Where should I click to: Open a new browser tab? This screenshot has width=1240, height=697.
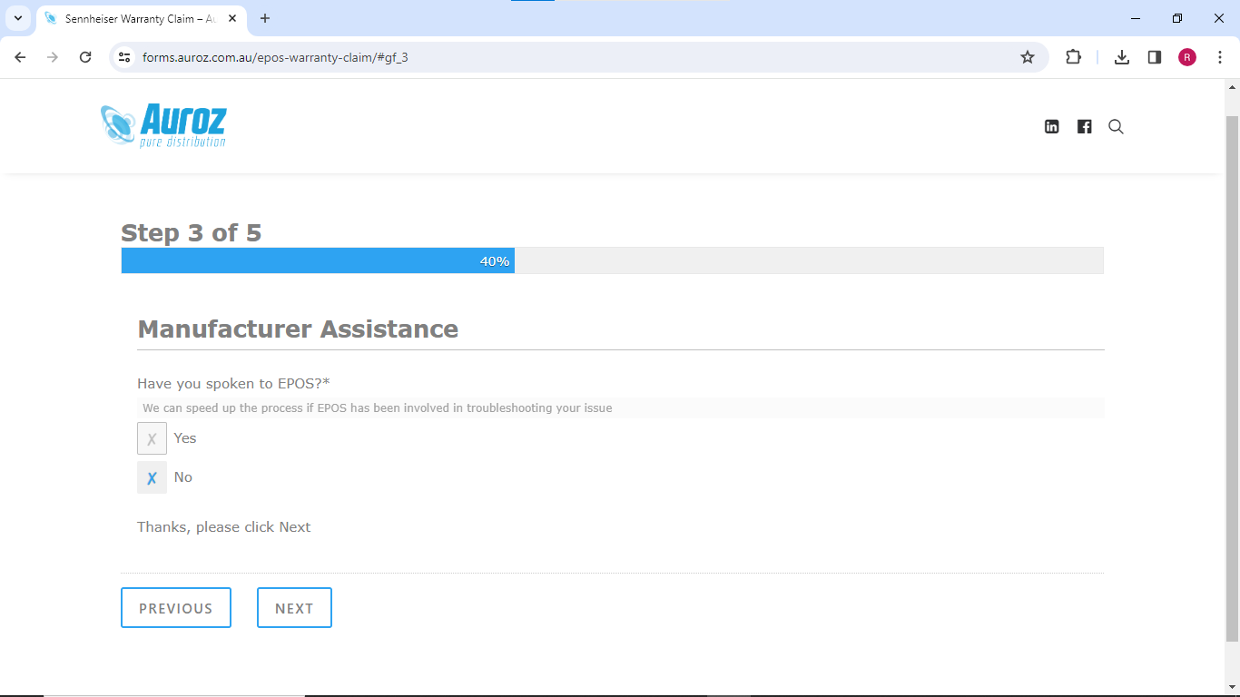[265, 18]
